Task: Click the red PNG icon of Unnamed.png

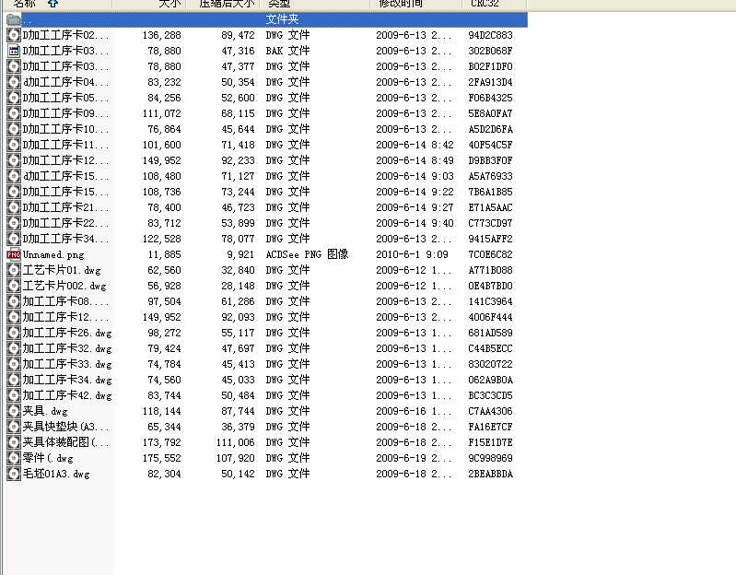Action: 14,254
